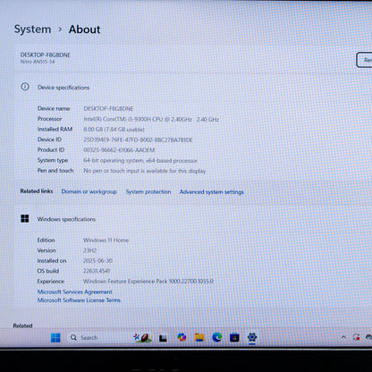Open System protection link
The height and width of the screenshot is (372, 372).
tap(148, 191)
